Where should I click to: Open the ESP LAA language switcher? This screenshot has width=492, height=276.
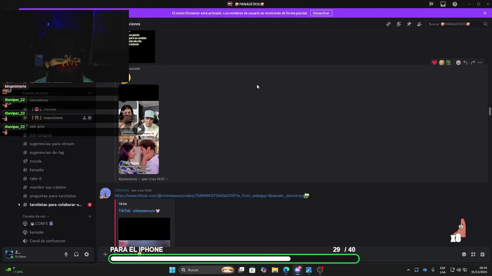[443, 270]
